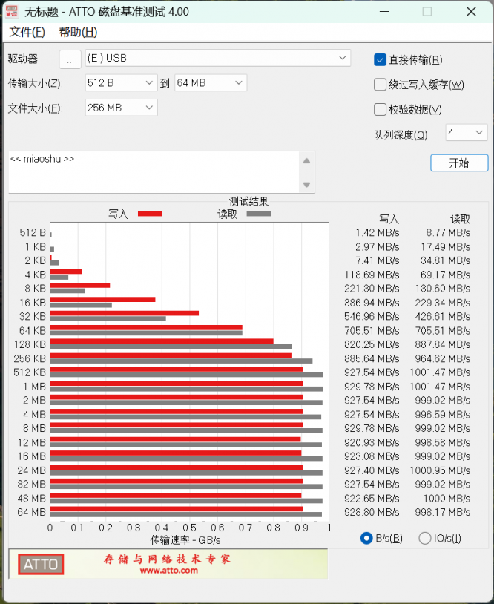The image size is (494, 604).
Task: Open the 文件(F) menu
Action: [x=27, y=32]
